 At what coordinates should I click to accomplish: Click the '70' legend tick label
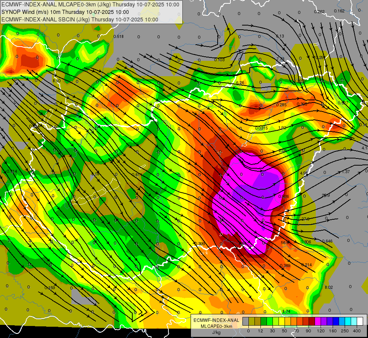(x=297, y=331)
